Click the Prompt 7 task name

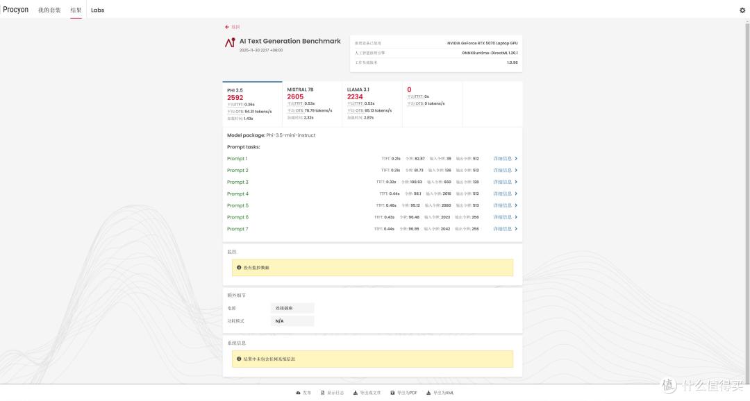click(237, 229)
